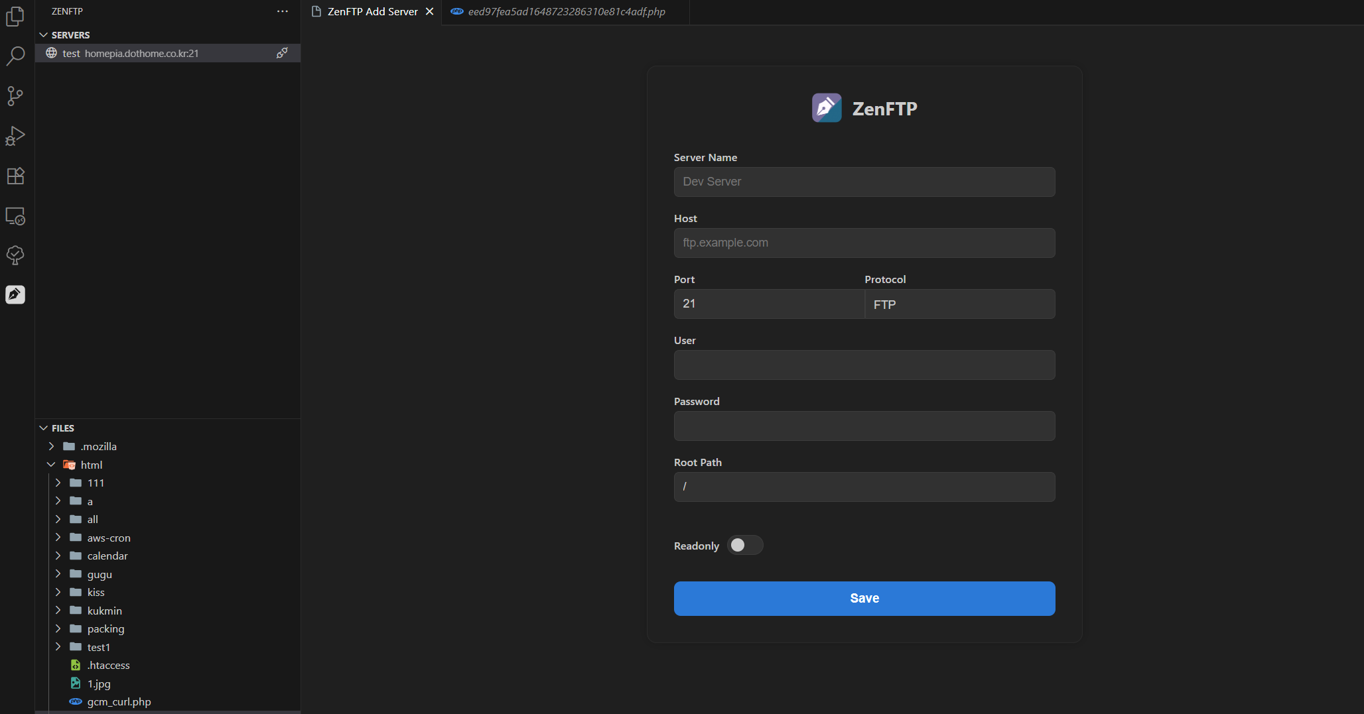
Task: Click the Host input field
Action: [x=864, y=243]
